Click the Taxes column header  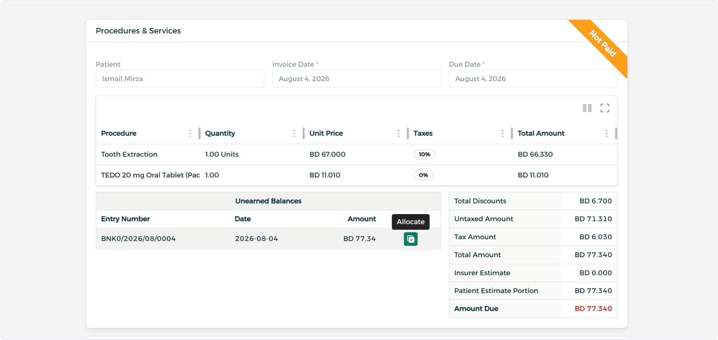click(423, 133)
